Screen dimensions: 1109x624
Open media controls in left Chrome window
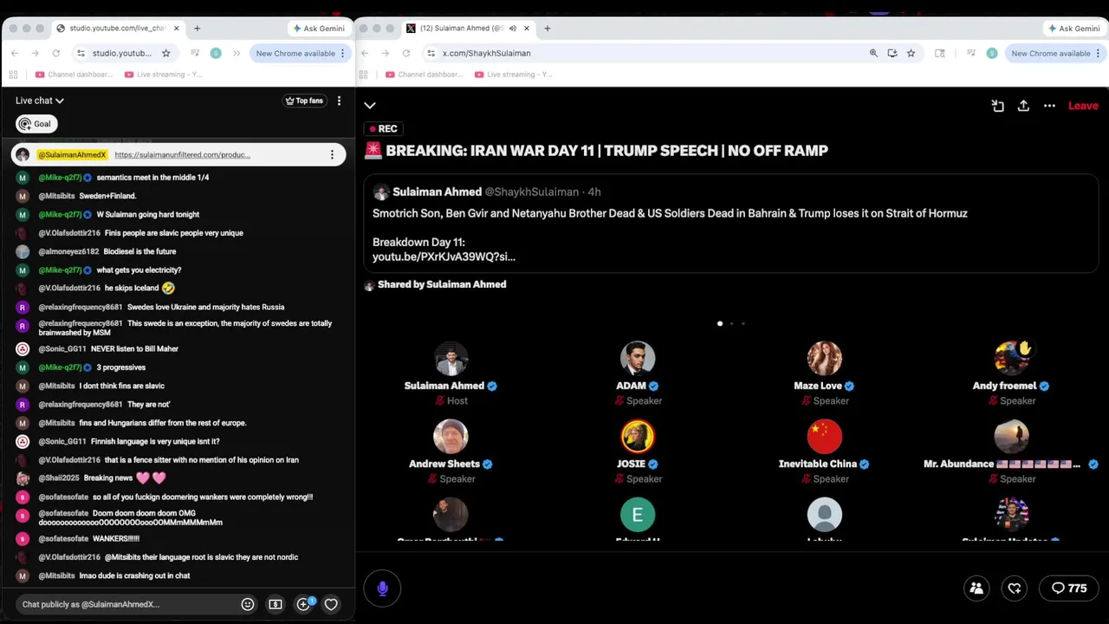click(195, 53)
